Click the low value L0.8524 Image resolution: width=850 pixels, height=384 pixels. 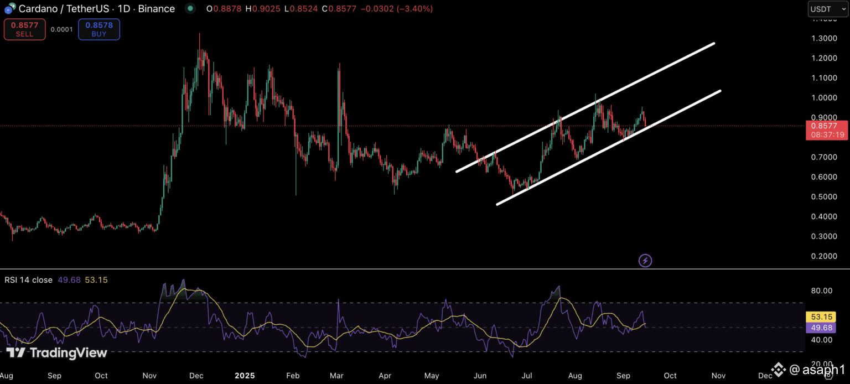click(301, 9)
